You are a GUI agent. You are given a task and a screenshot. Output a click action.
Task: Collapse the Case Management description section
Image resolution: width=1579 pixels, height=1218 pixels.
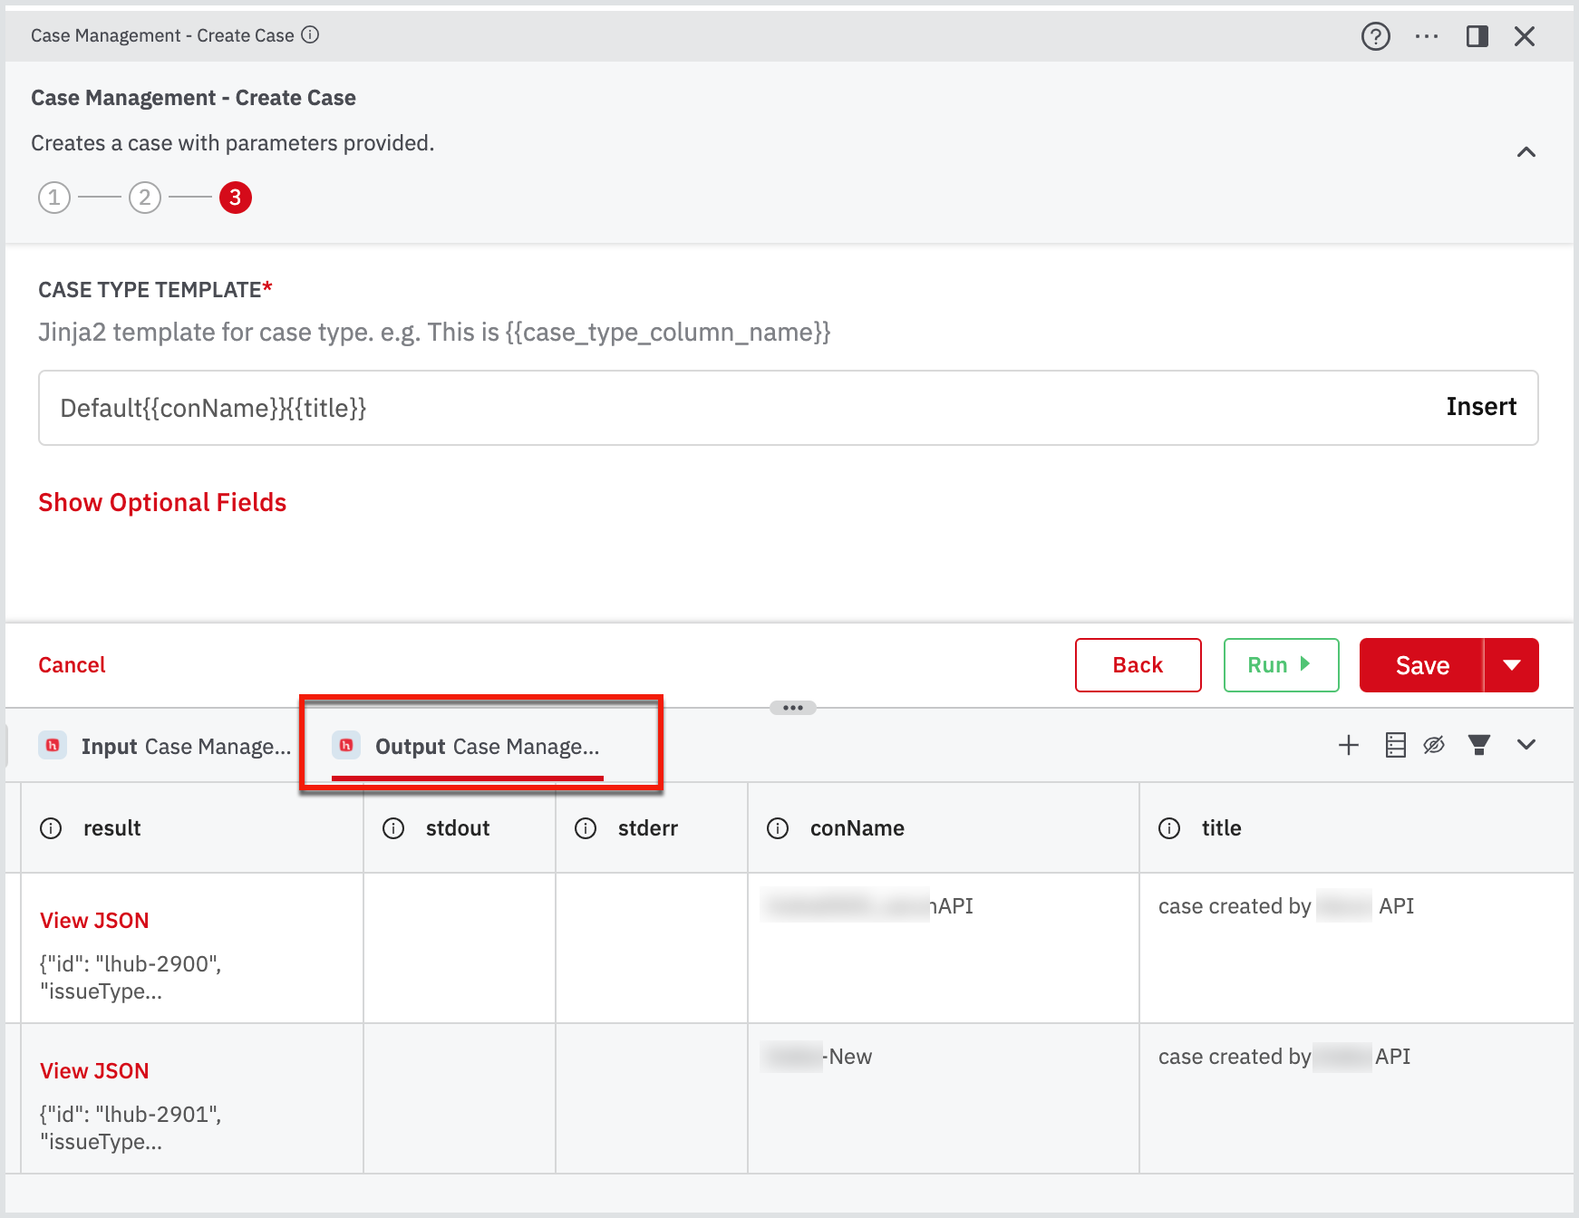point(1526,151)
